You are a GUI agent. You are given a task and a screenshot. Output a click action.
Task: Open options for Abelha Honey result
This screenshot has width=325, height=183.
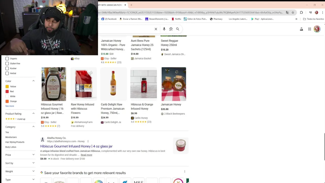88,141
